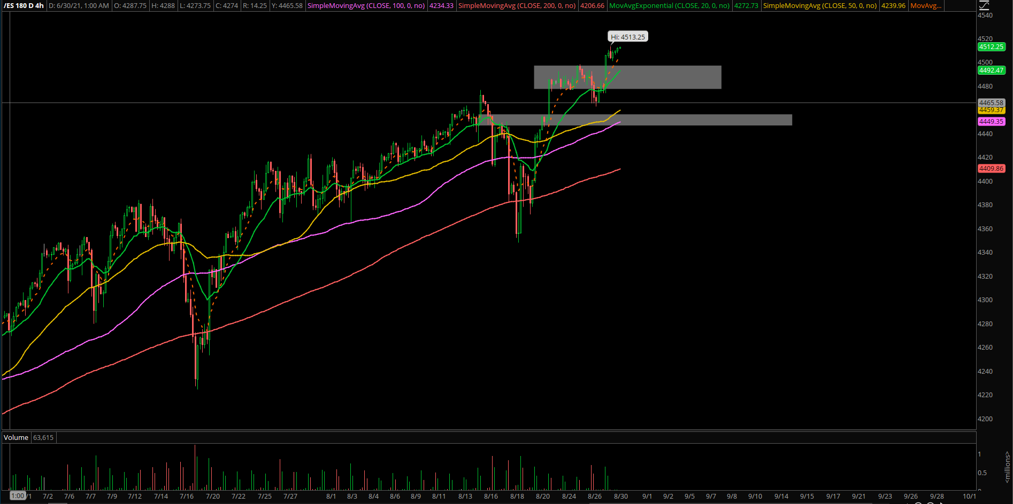The height and width of the screenshot is (504, 1013).
Task: Click the O: 4287.75 open readout
Action: [x=130, y=5]
